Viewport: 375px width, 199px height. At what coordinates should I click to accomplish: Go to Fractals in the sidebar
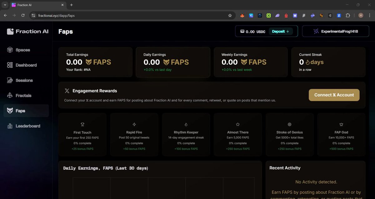(x=26, y=95)
